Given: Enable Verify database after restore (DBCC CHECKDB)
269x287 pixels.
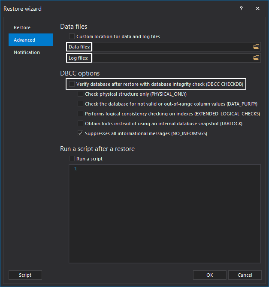Looking at the screenshot, I should click(x=72, y=84).
